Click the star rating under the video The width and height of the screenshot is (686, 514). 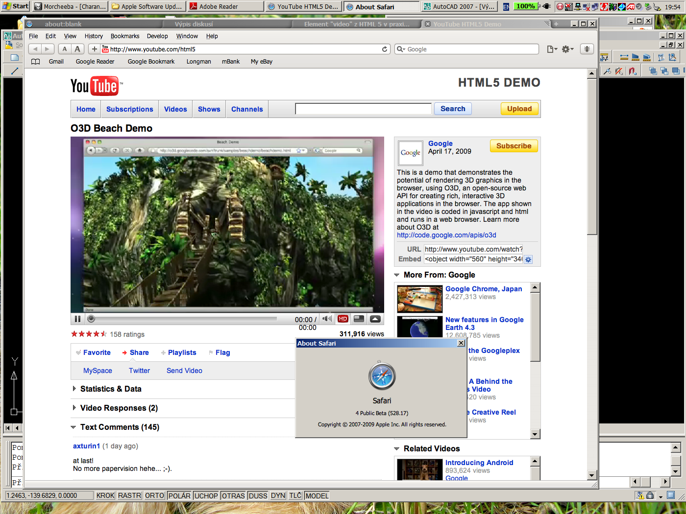[x=89, y=334]
